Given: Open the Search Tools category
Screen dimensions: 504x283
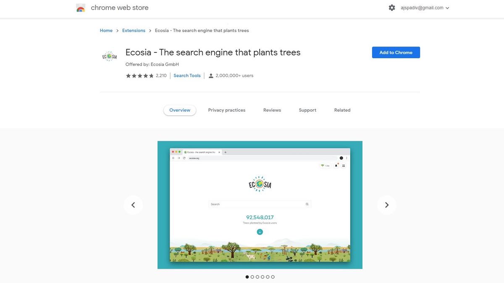Looking at the screenshot, I should 187,75.
